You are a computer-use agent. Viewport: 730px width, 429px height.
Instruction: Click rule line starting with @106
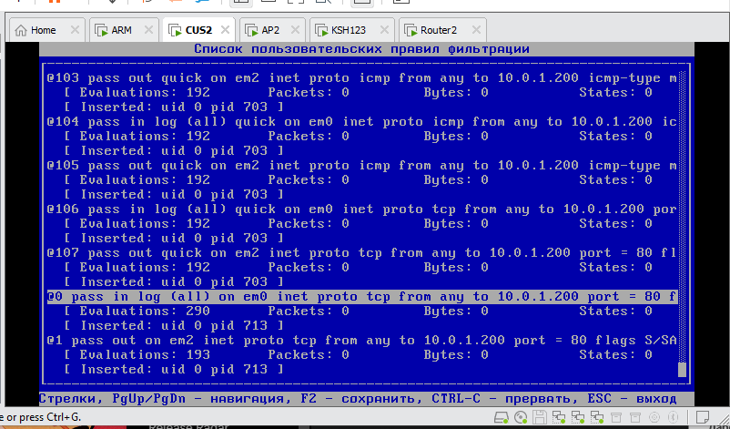coord(361,209)
